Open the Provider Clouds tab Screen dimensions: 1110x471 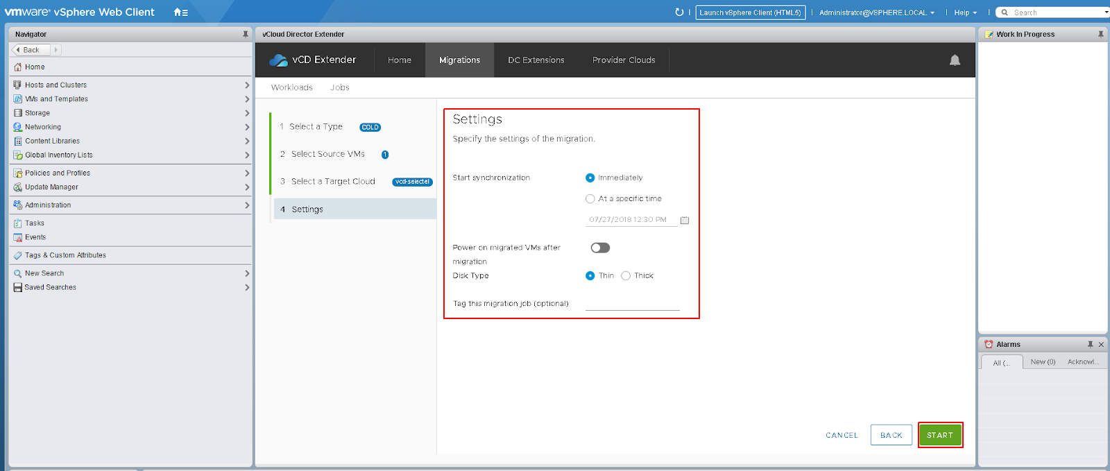624,60
